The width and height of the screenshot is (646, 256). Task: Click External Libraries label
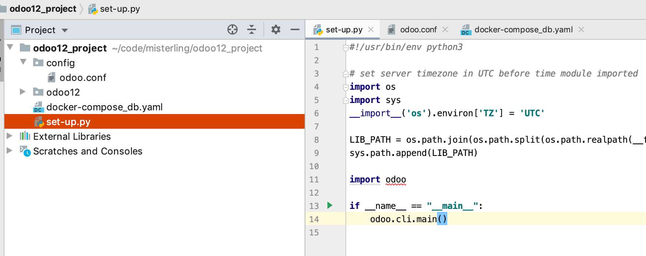coord(72,136)
